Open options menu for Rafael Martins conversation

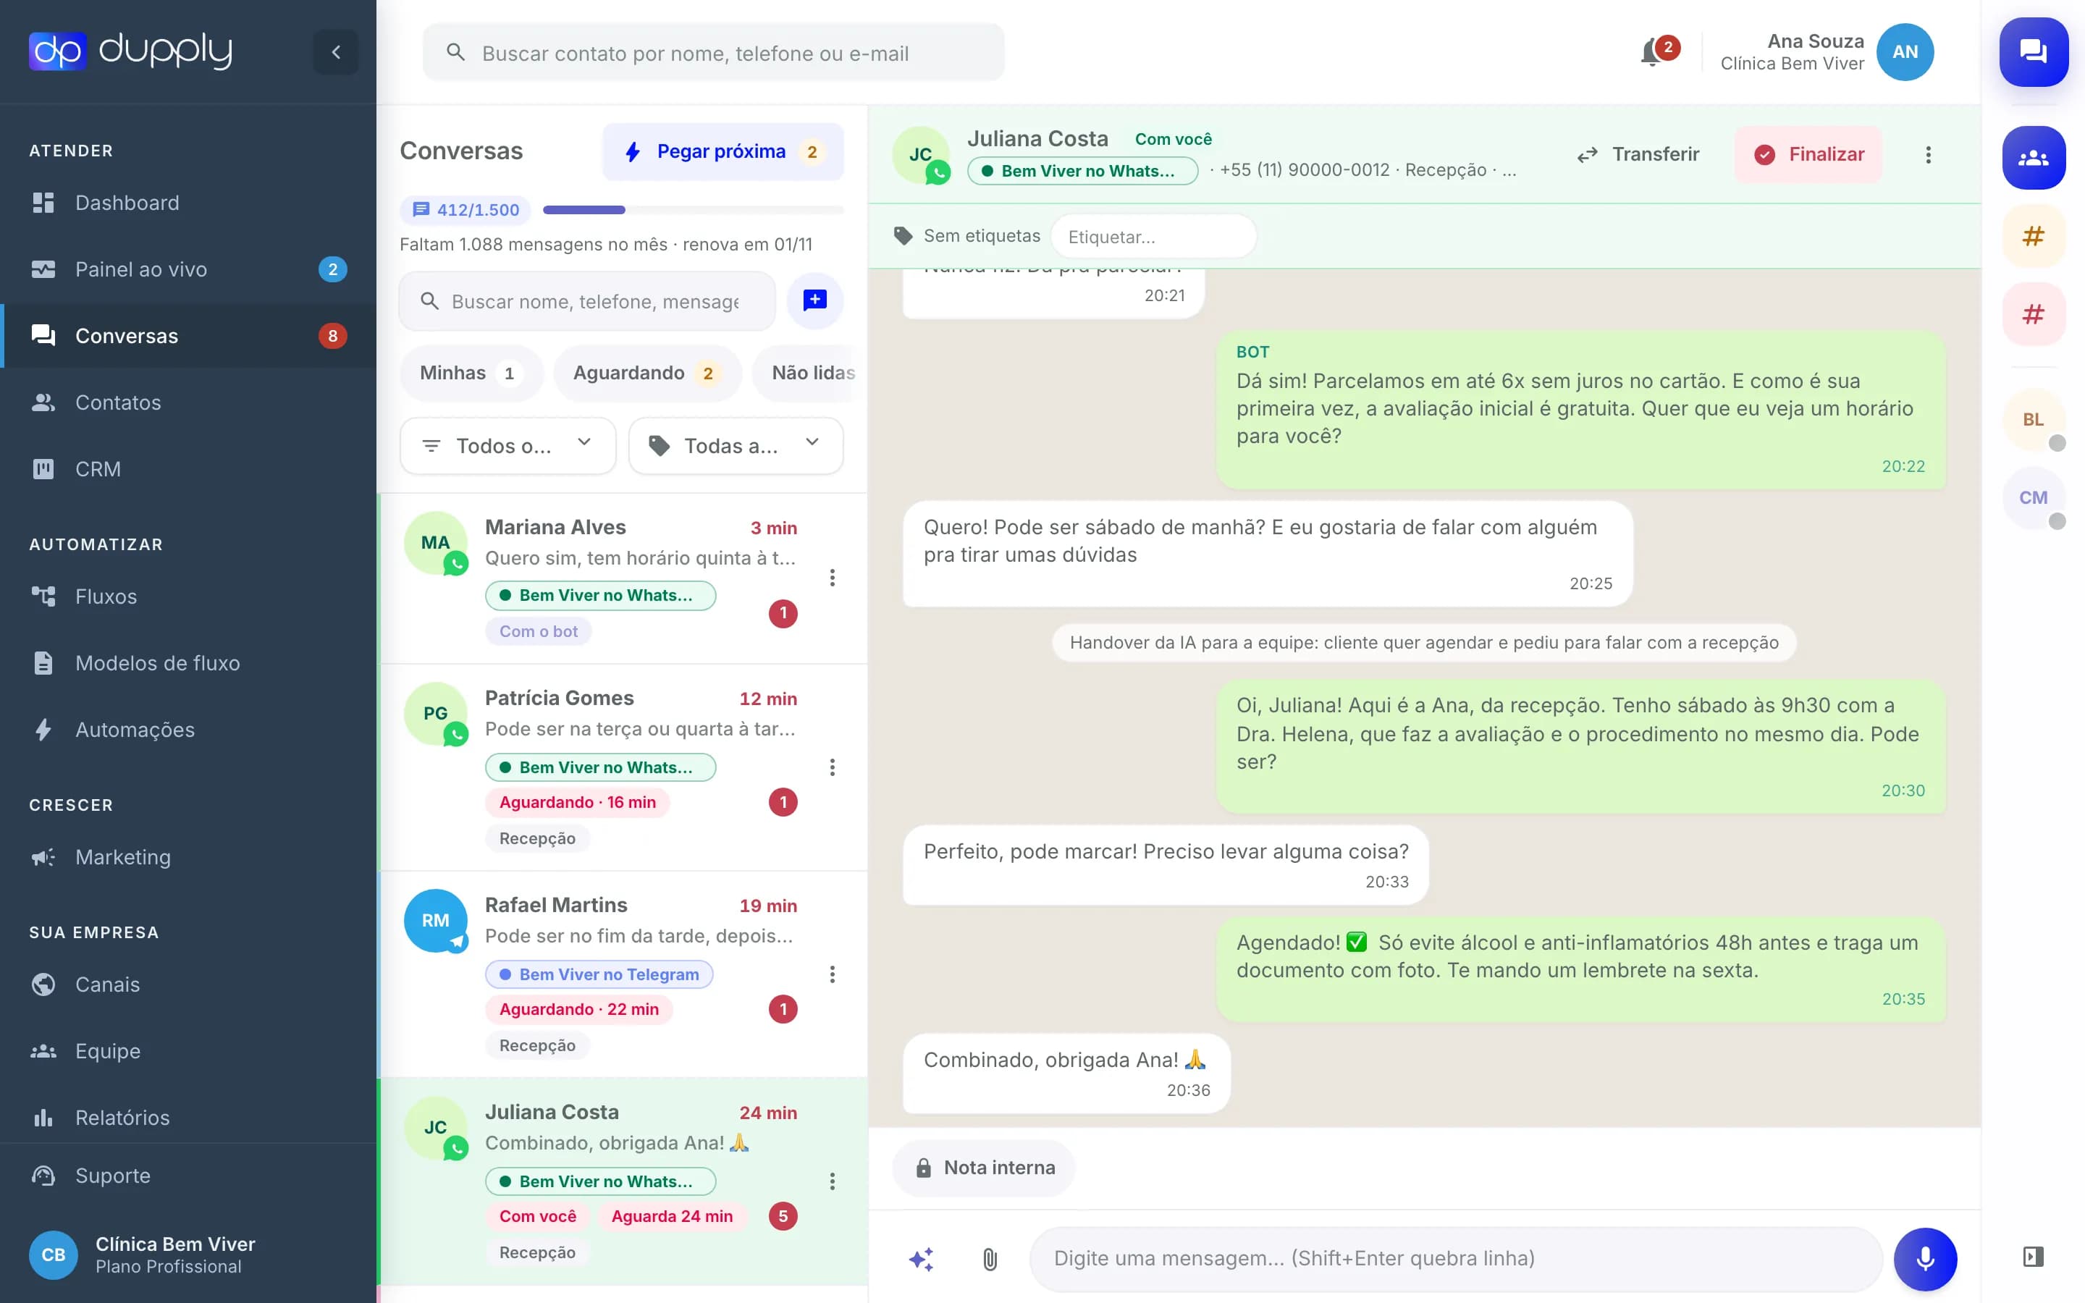[x=833, y=974]
